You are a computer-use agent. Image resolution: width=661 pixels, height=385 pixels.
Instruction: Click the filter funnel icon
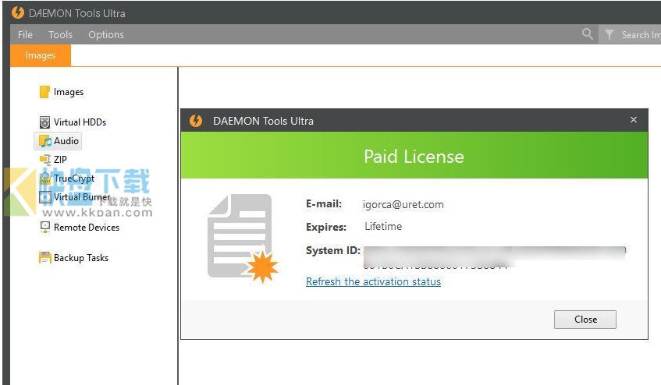[609, 34]
